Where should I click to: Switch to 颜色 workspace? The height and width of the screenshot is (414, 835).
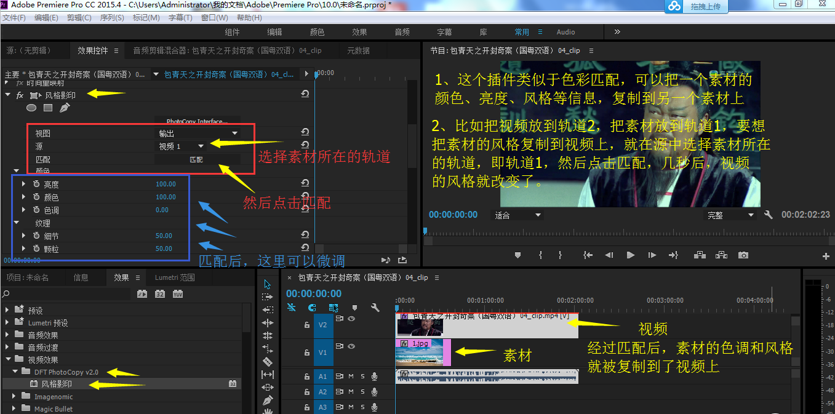coord(317,32)
